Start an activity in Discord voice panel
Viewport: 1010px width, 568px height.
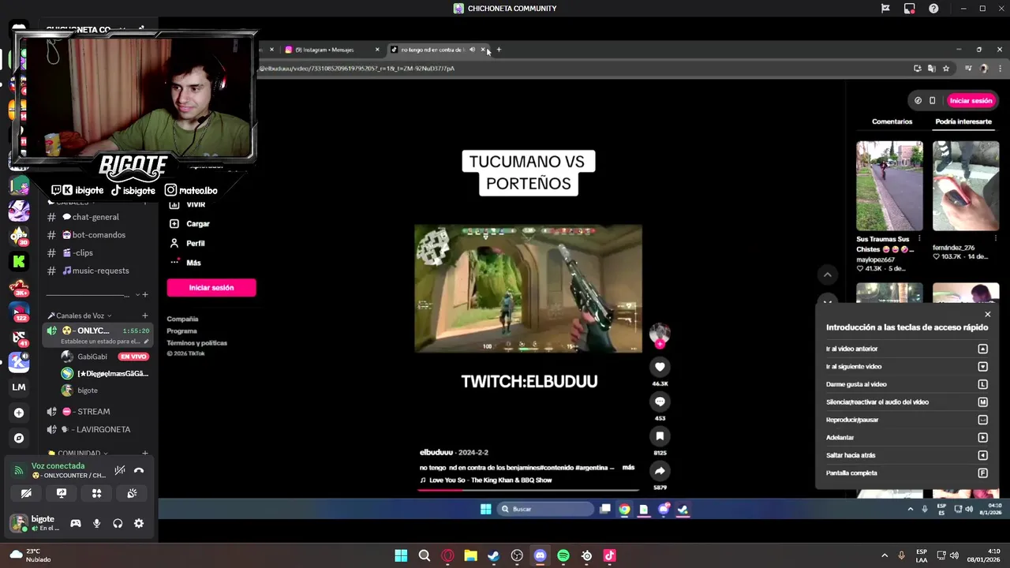tap(96, 493)
